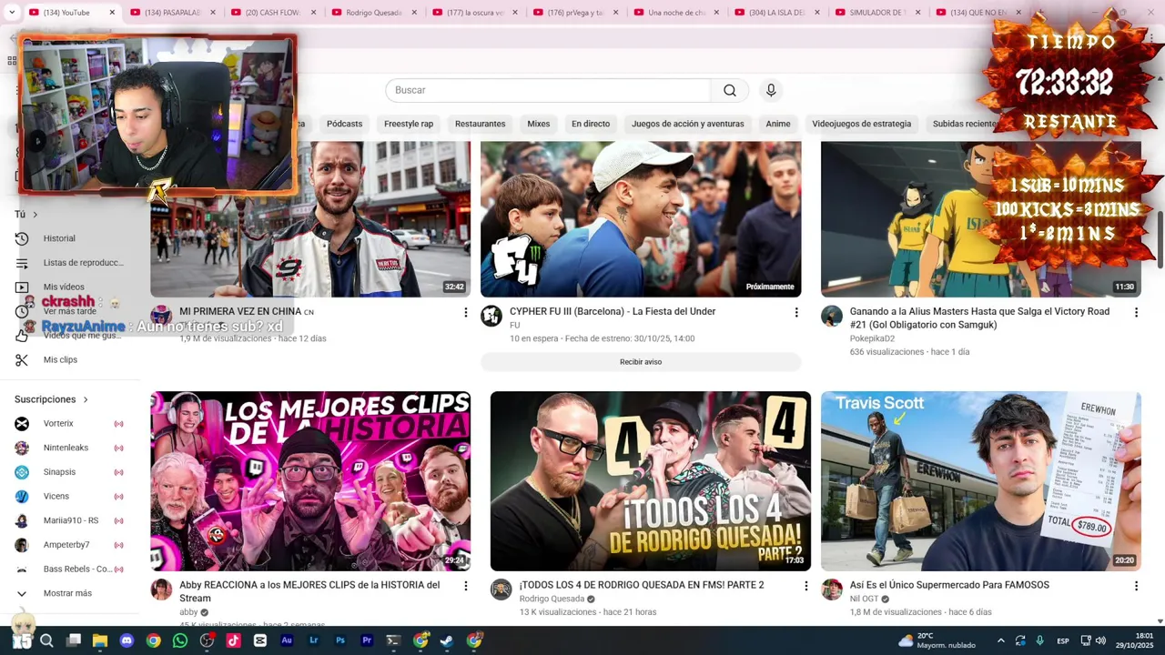
Task: Launch OBS Studio from taskbar
Action: [207, 640]
